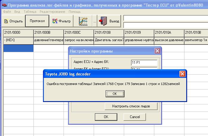Open the Редактирование menu

click(x=53, y=12)
